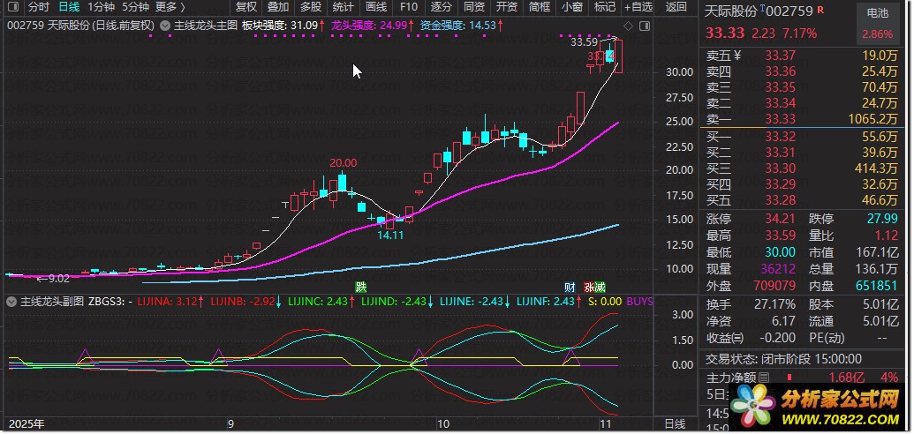Image resolution: width=914 pixels, height=434 pixels.
Task: Click the 20.00 high price label on chart
Action: coord(343,163)
